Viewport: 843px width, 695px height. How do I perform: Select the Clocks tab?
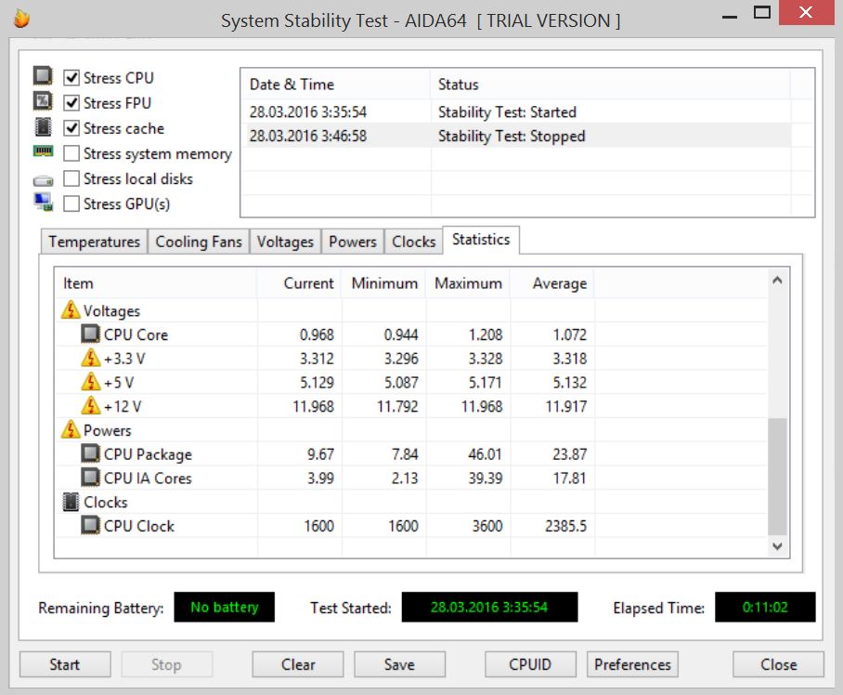click(x=413, y=242)
